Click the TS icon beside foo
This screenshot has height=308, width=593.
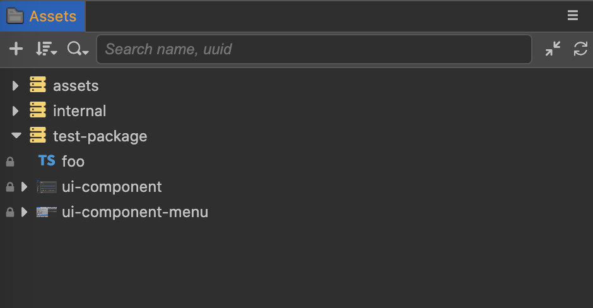click(47, 161)
